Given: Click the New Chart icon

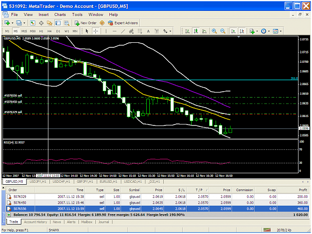Looking at the screenshot, I should pyautogui.click(x=7, y=23).
